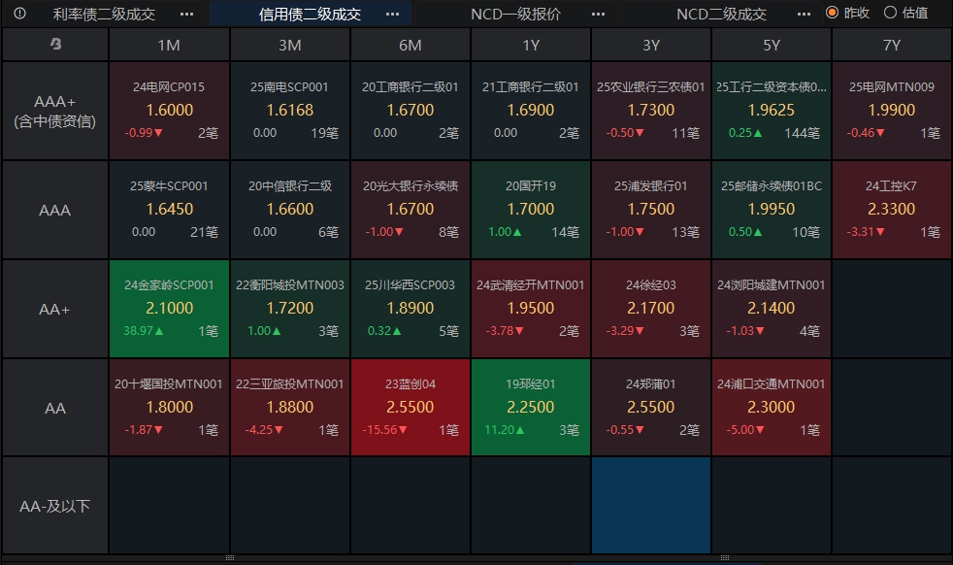Open the 20中信银行二级 cell
Screen dimensions: 953x565
290,210
